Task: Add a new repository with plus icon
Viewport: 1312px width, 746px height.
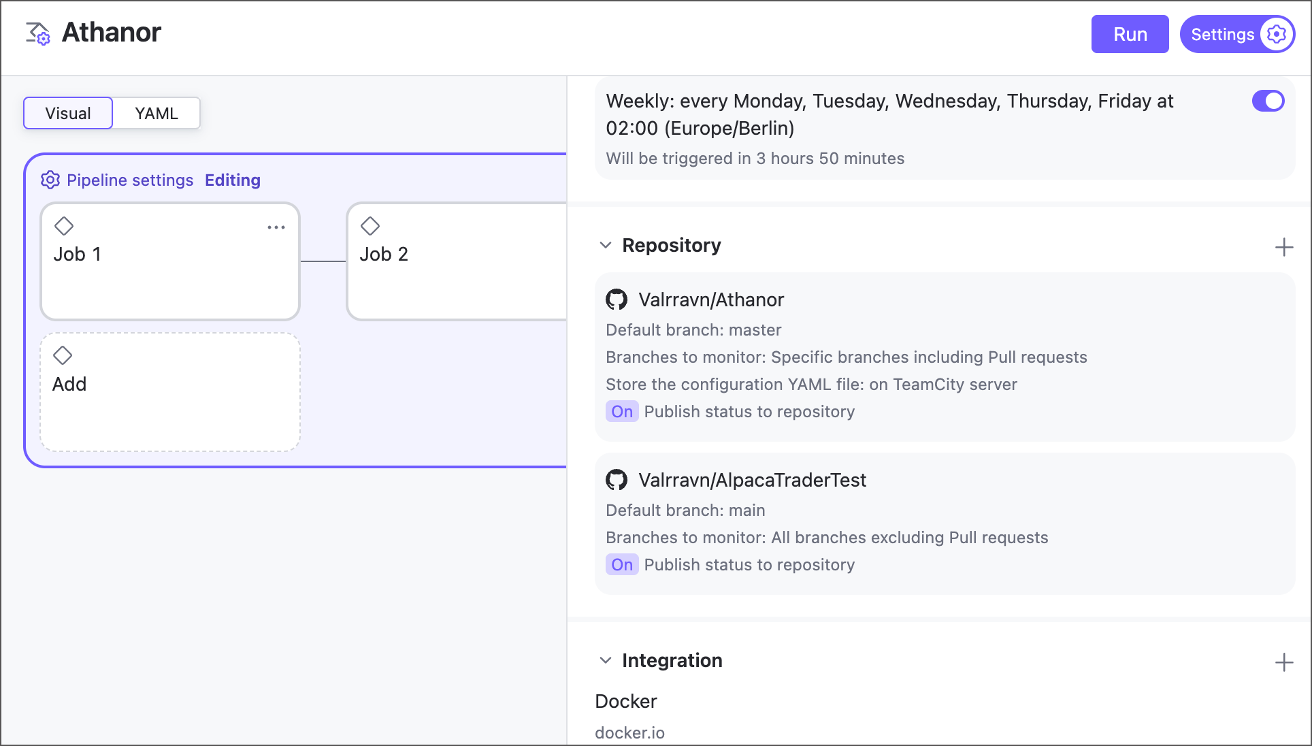Action: pos(1283,247)
